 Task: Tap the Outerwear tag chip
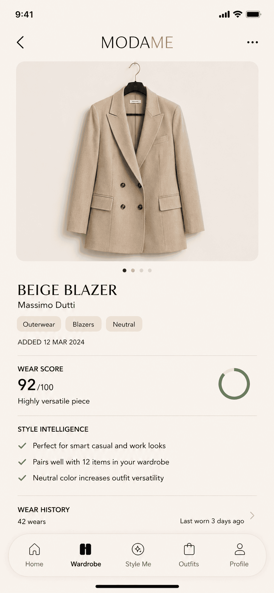(x=39, y=324)
